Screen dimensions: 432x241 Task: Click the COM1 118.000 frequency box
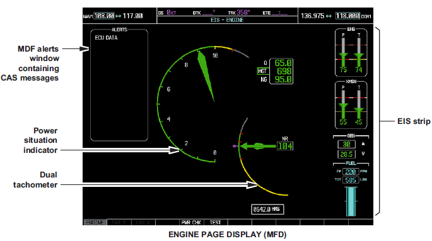[x=347, y=16]
